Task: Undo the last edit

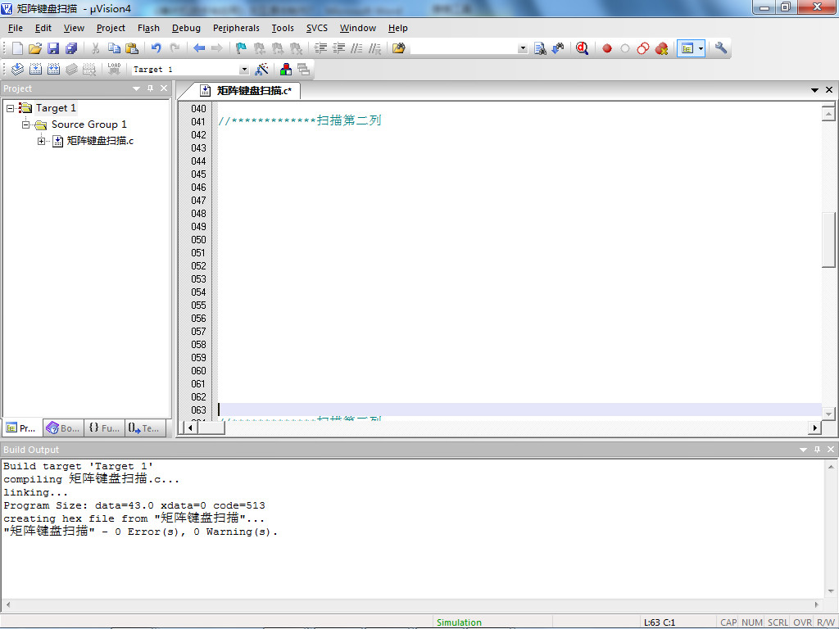Action: pyautogui.click(x=156, y=48)
